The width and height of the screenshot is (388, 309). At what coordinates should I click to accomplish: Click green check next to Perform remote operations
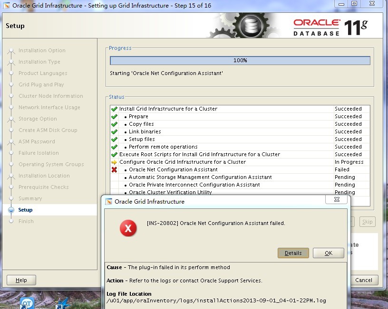point(114,147)
